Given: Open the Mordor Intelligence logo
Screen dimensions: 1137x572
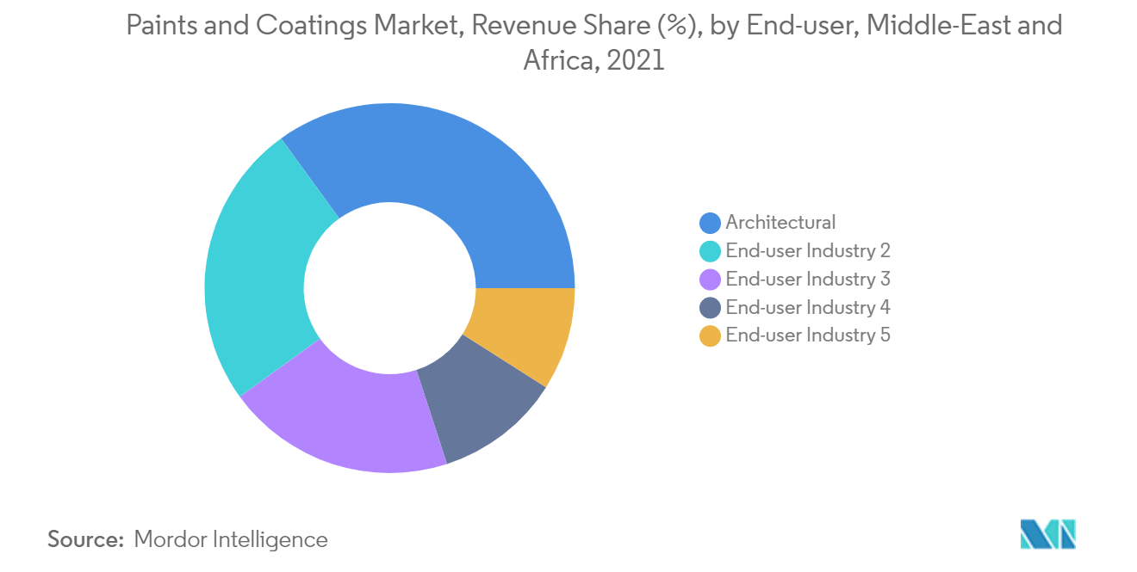Looking at the screenshot, I should (1047, 533).
